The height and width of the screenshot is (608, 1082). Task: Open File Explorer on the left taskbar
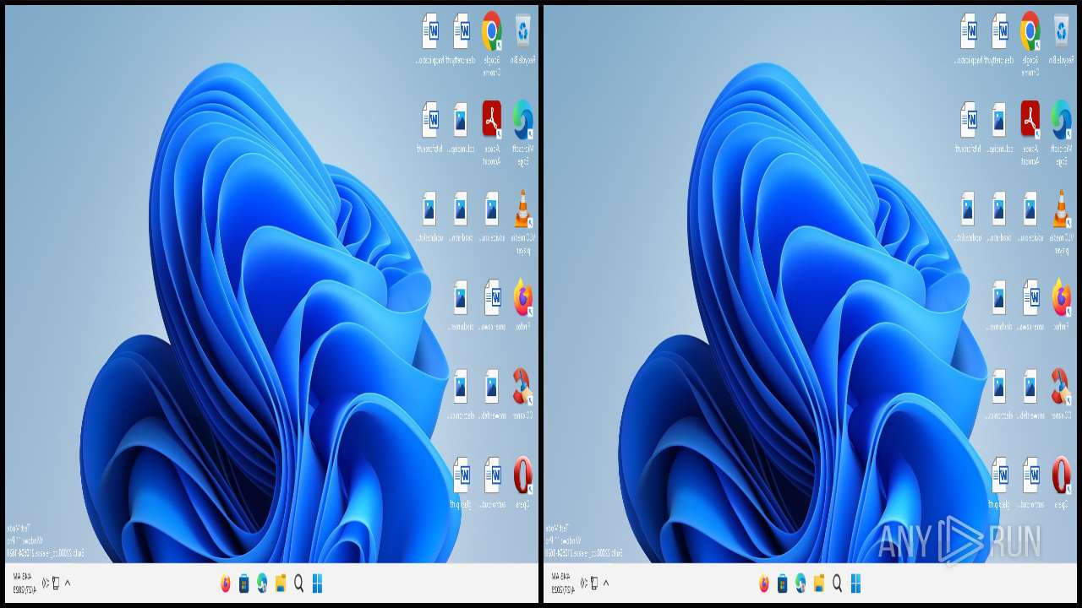click(281, 584)
